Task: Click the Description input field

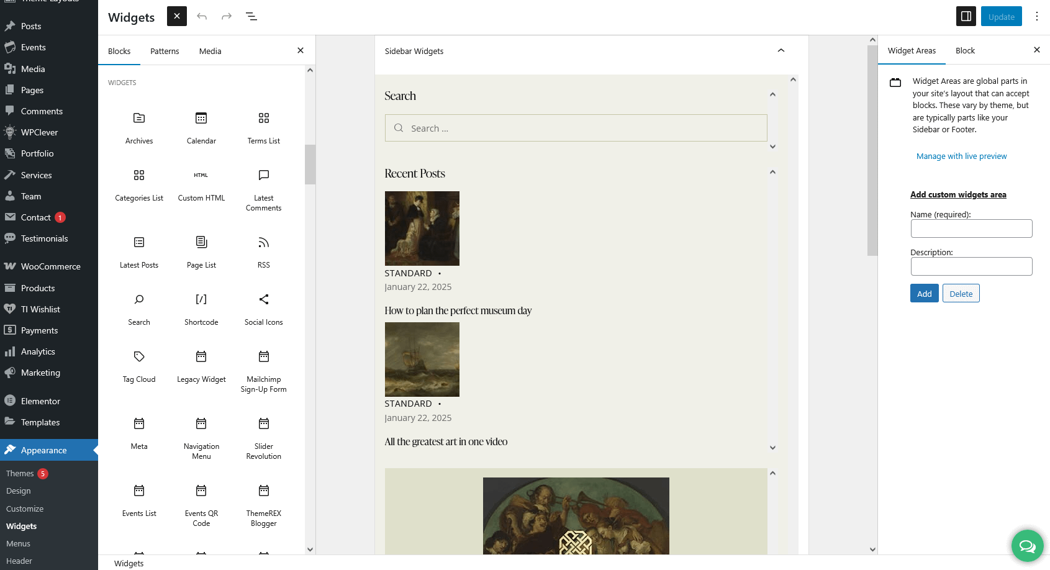Action: (x=971, y=266)
